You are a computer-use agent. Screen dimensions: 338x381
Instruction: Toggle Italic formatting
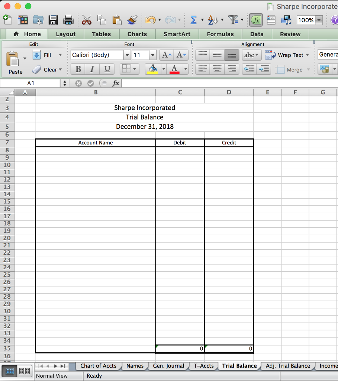(92, 69)
